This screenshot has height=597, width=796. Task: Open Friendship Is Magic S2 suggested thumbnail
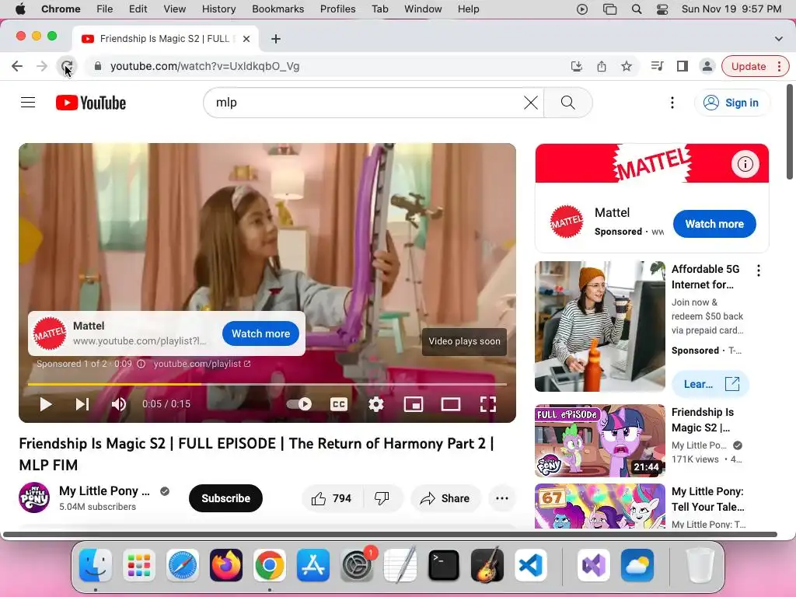(599, 441)
